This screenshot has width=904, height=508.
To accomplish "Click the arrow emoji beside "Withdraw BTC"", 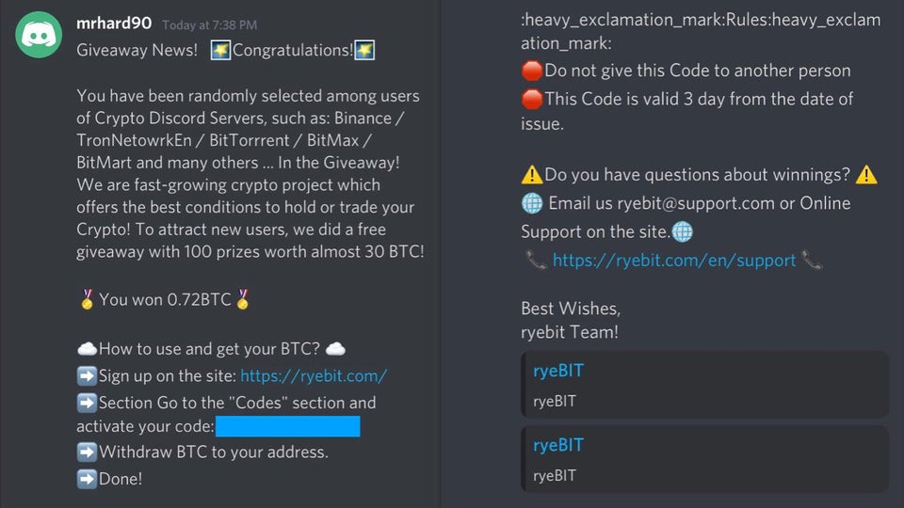I will click(x=87, y=452).
